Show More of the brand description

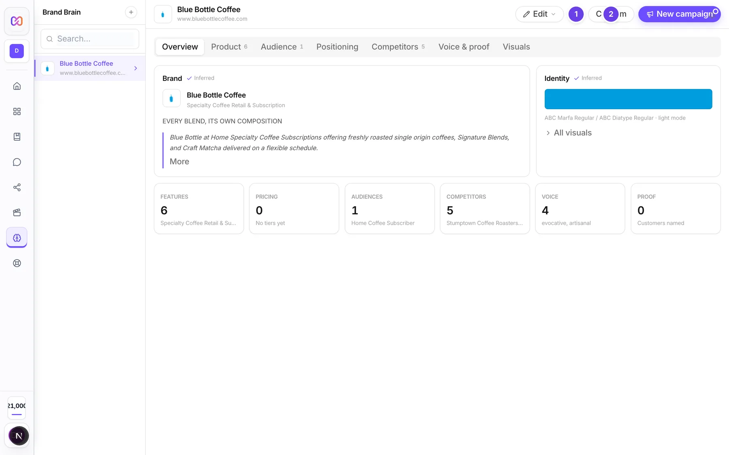click(x=179, y=162)
